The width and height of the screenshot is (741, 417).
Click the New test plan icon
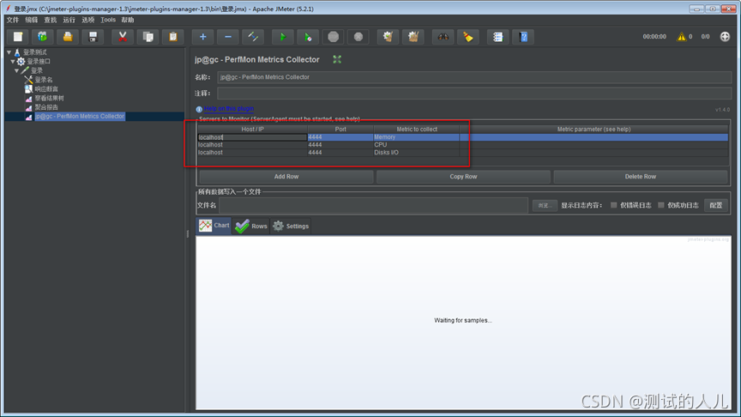click(x=18, y=37)
